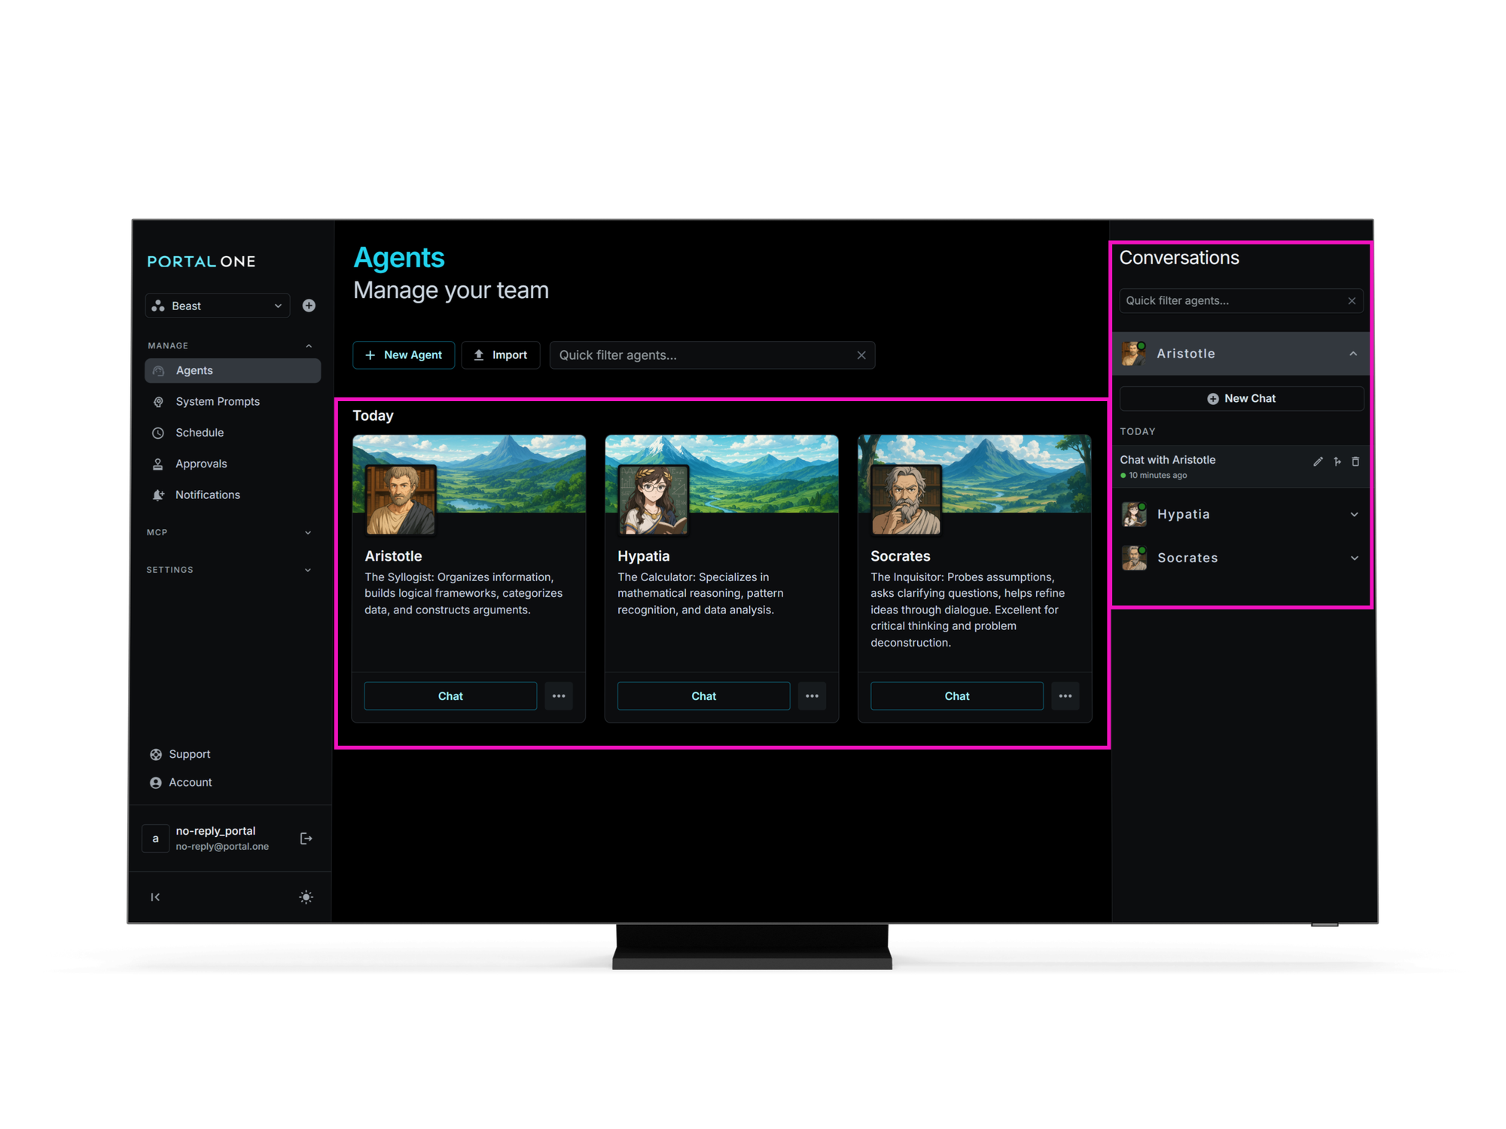
Task: Click the add workspace plus icon
Action: pyautogui.click(x=309, y=306)
